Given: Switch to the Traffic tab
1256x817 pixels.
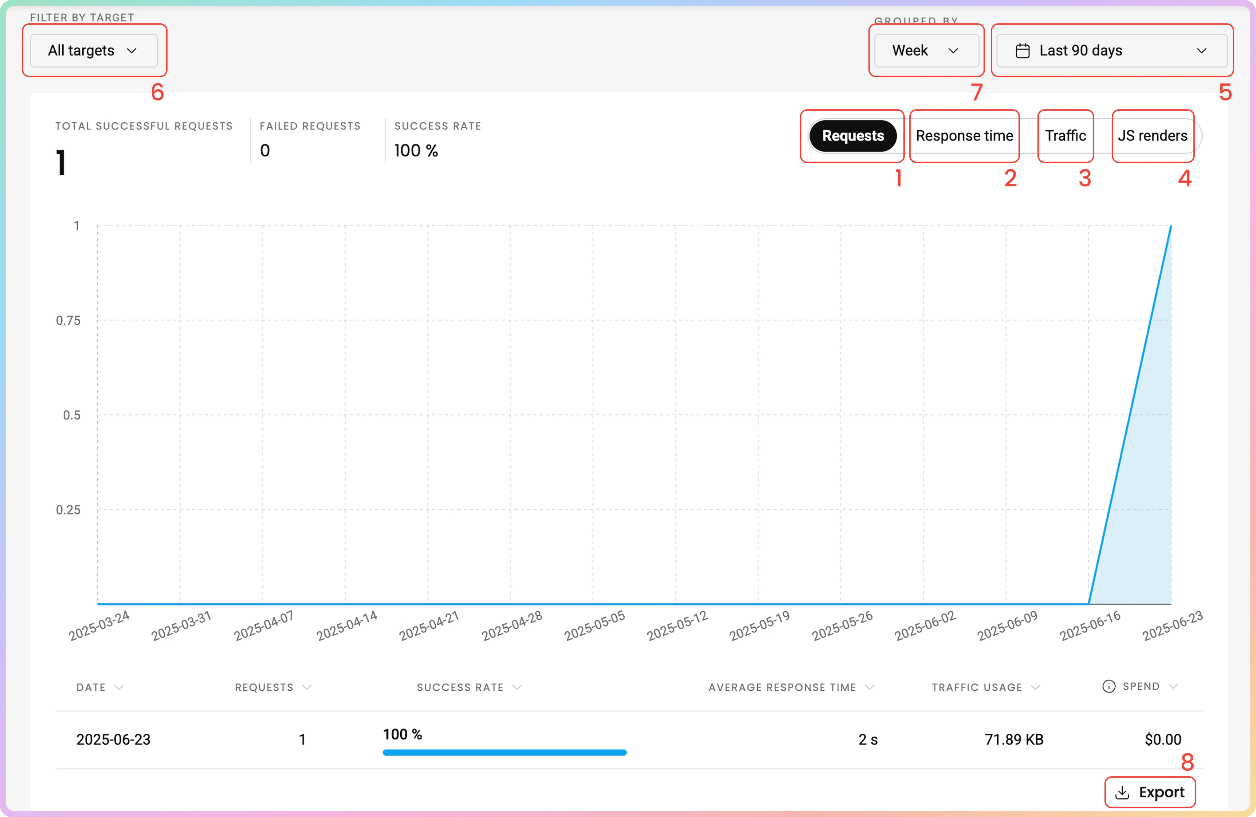Looking at the screenshot, I should pos(1065,136).
